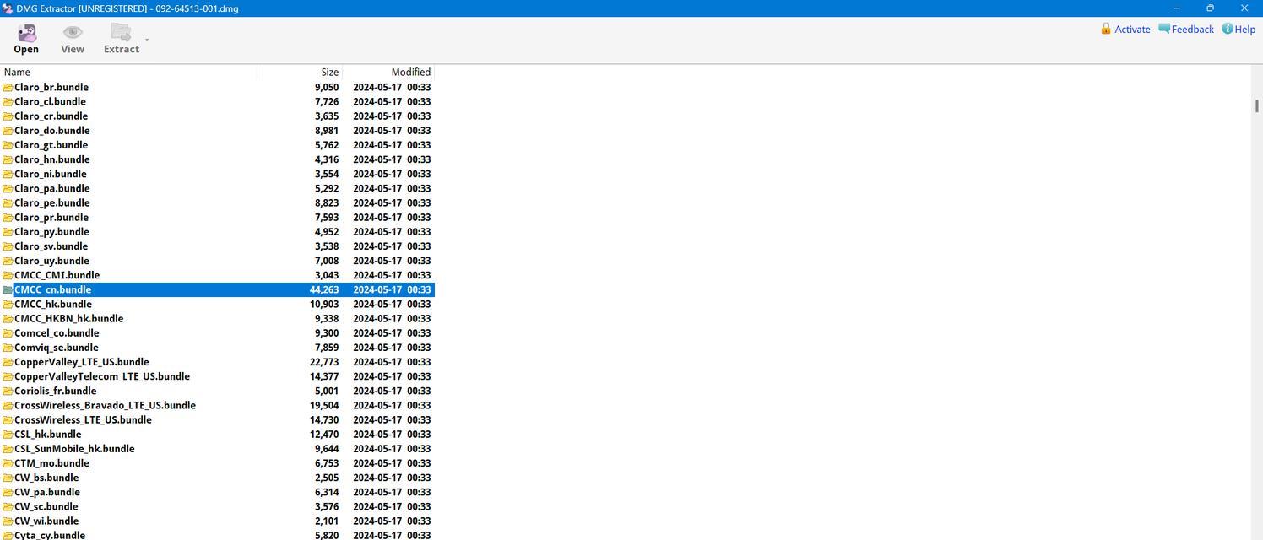This screenshot has height=540, width=1263.
Task: Select the CW_bs.bundle file name
Action: 46,478
